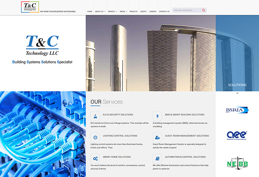Click 'We offer Efficient Automation' description
The width and height of the screenshot is (259, 177).
pyautogui.click(x=181, y=167)
